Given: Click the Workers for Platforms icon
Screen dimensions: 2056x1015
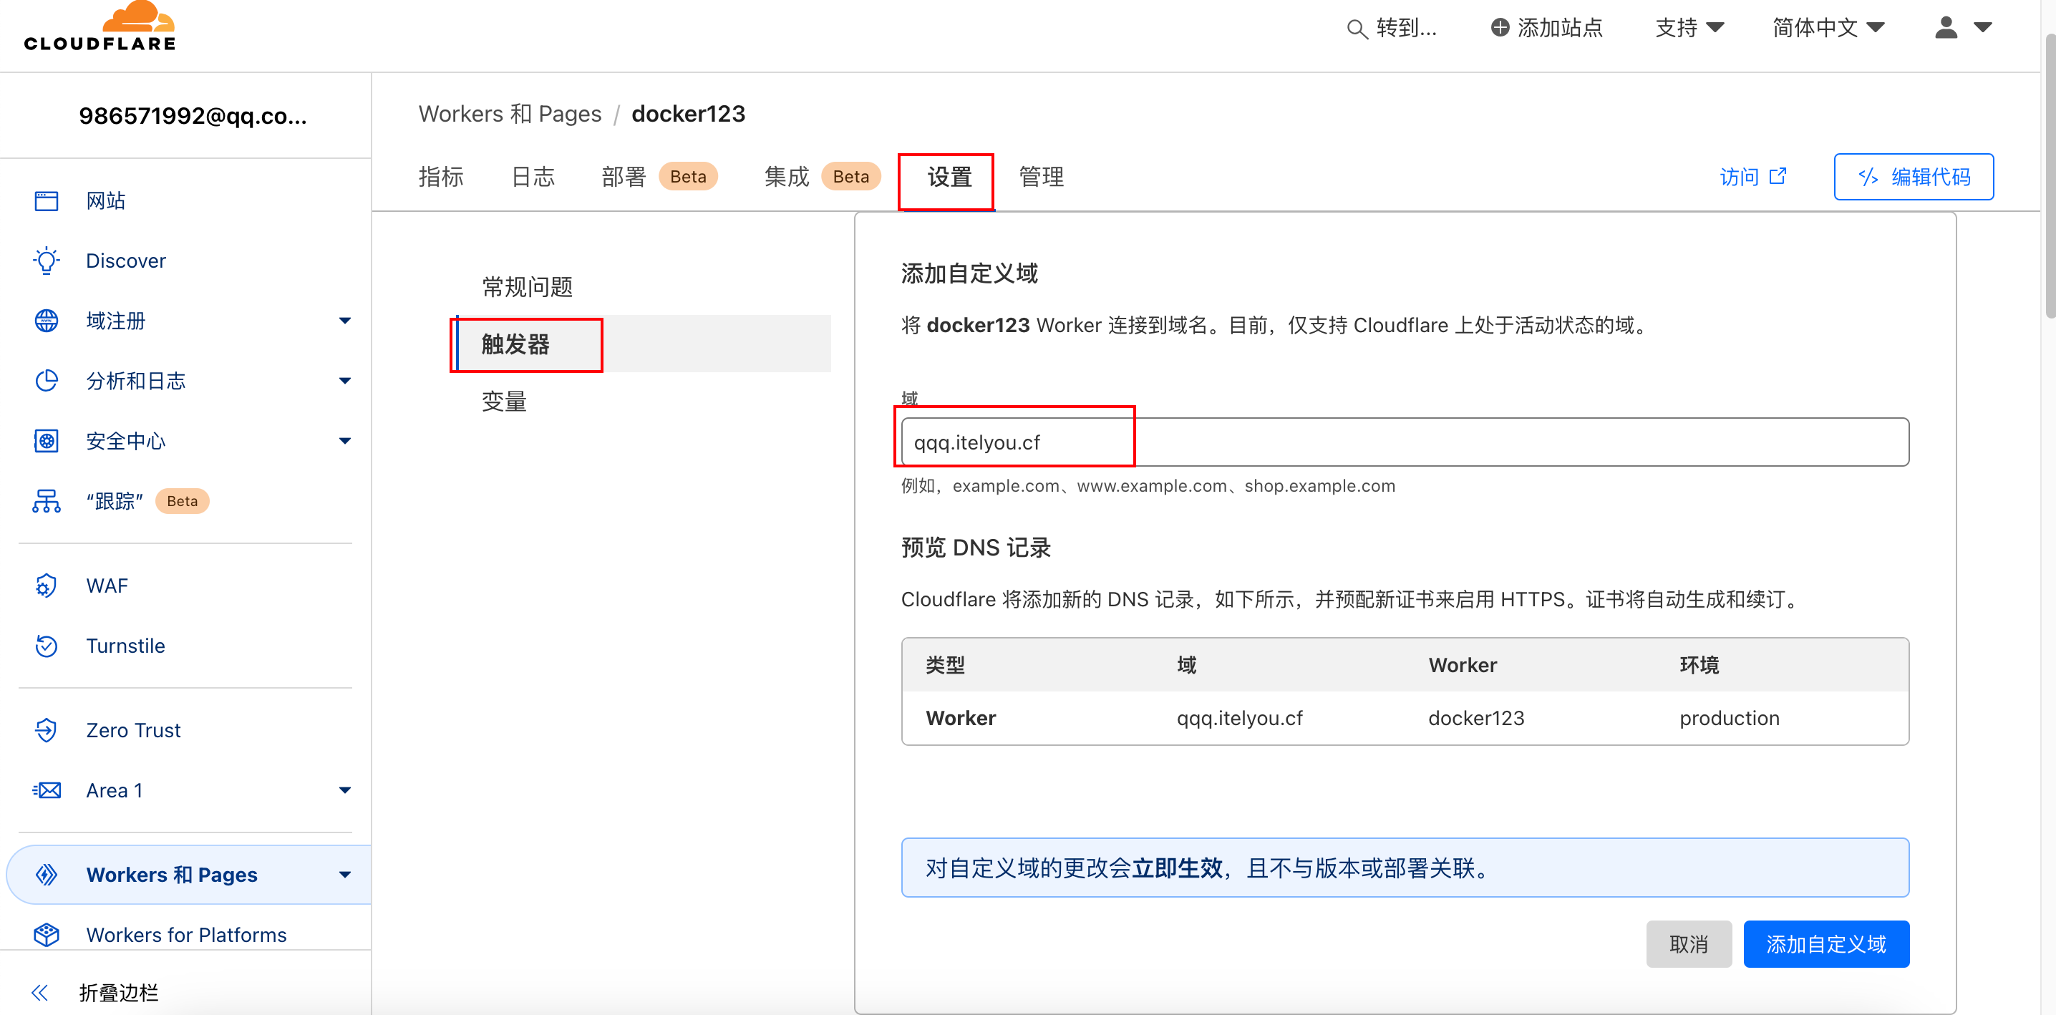Looking at the screenshot, I should (x=47, y=934).
